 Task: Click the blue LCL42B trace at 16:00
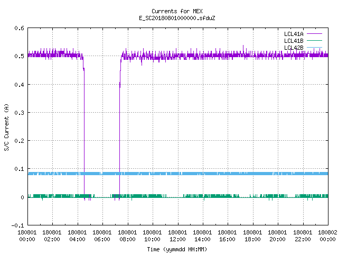[228, 174]
